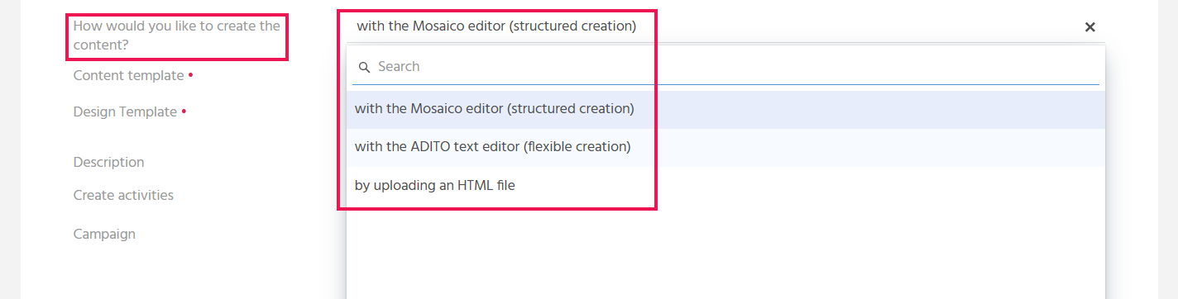
Task: Focus the Search field in dropdown
Action: coord(725,66)
